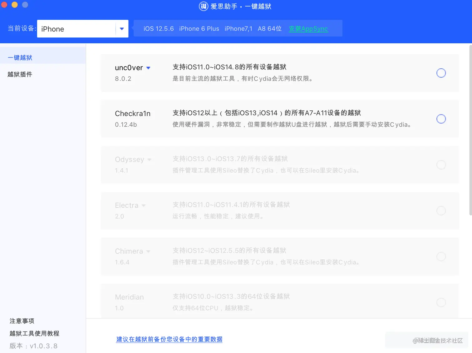Click the Checkra1n version 0.12.4b text
The image size is (472, 353).
point(126,125)
